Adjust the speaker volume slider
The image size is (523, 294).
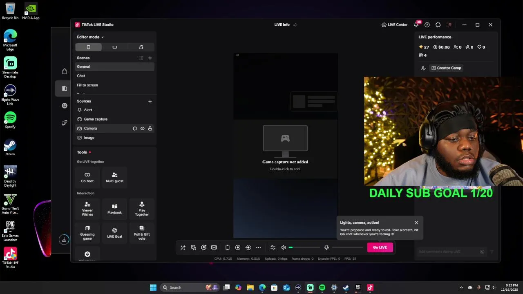tap(304, 247)
